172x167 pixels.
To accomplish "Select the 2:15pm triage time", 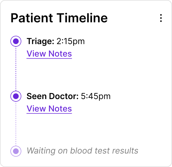I will 70,41.
